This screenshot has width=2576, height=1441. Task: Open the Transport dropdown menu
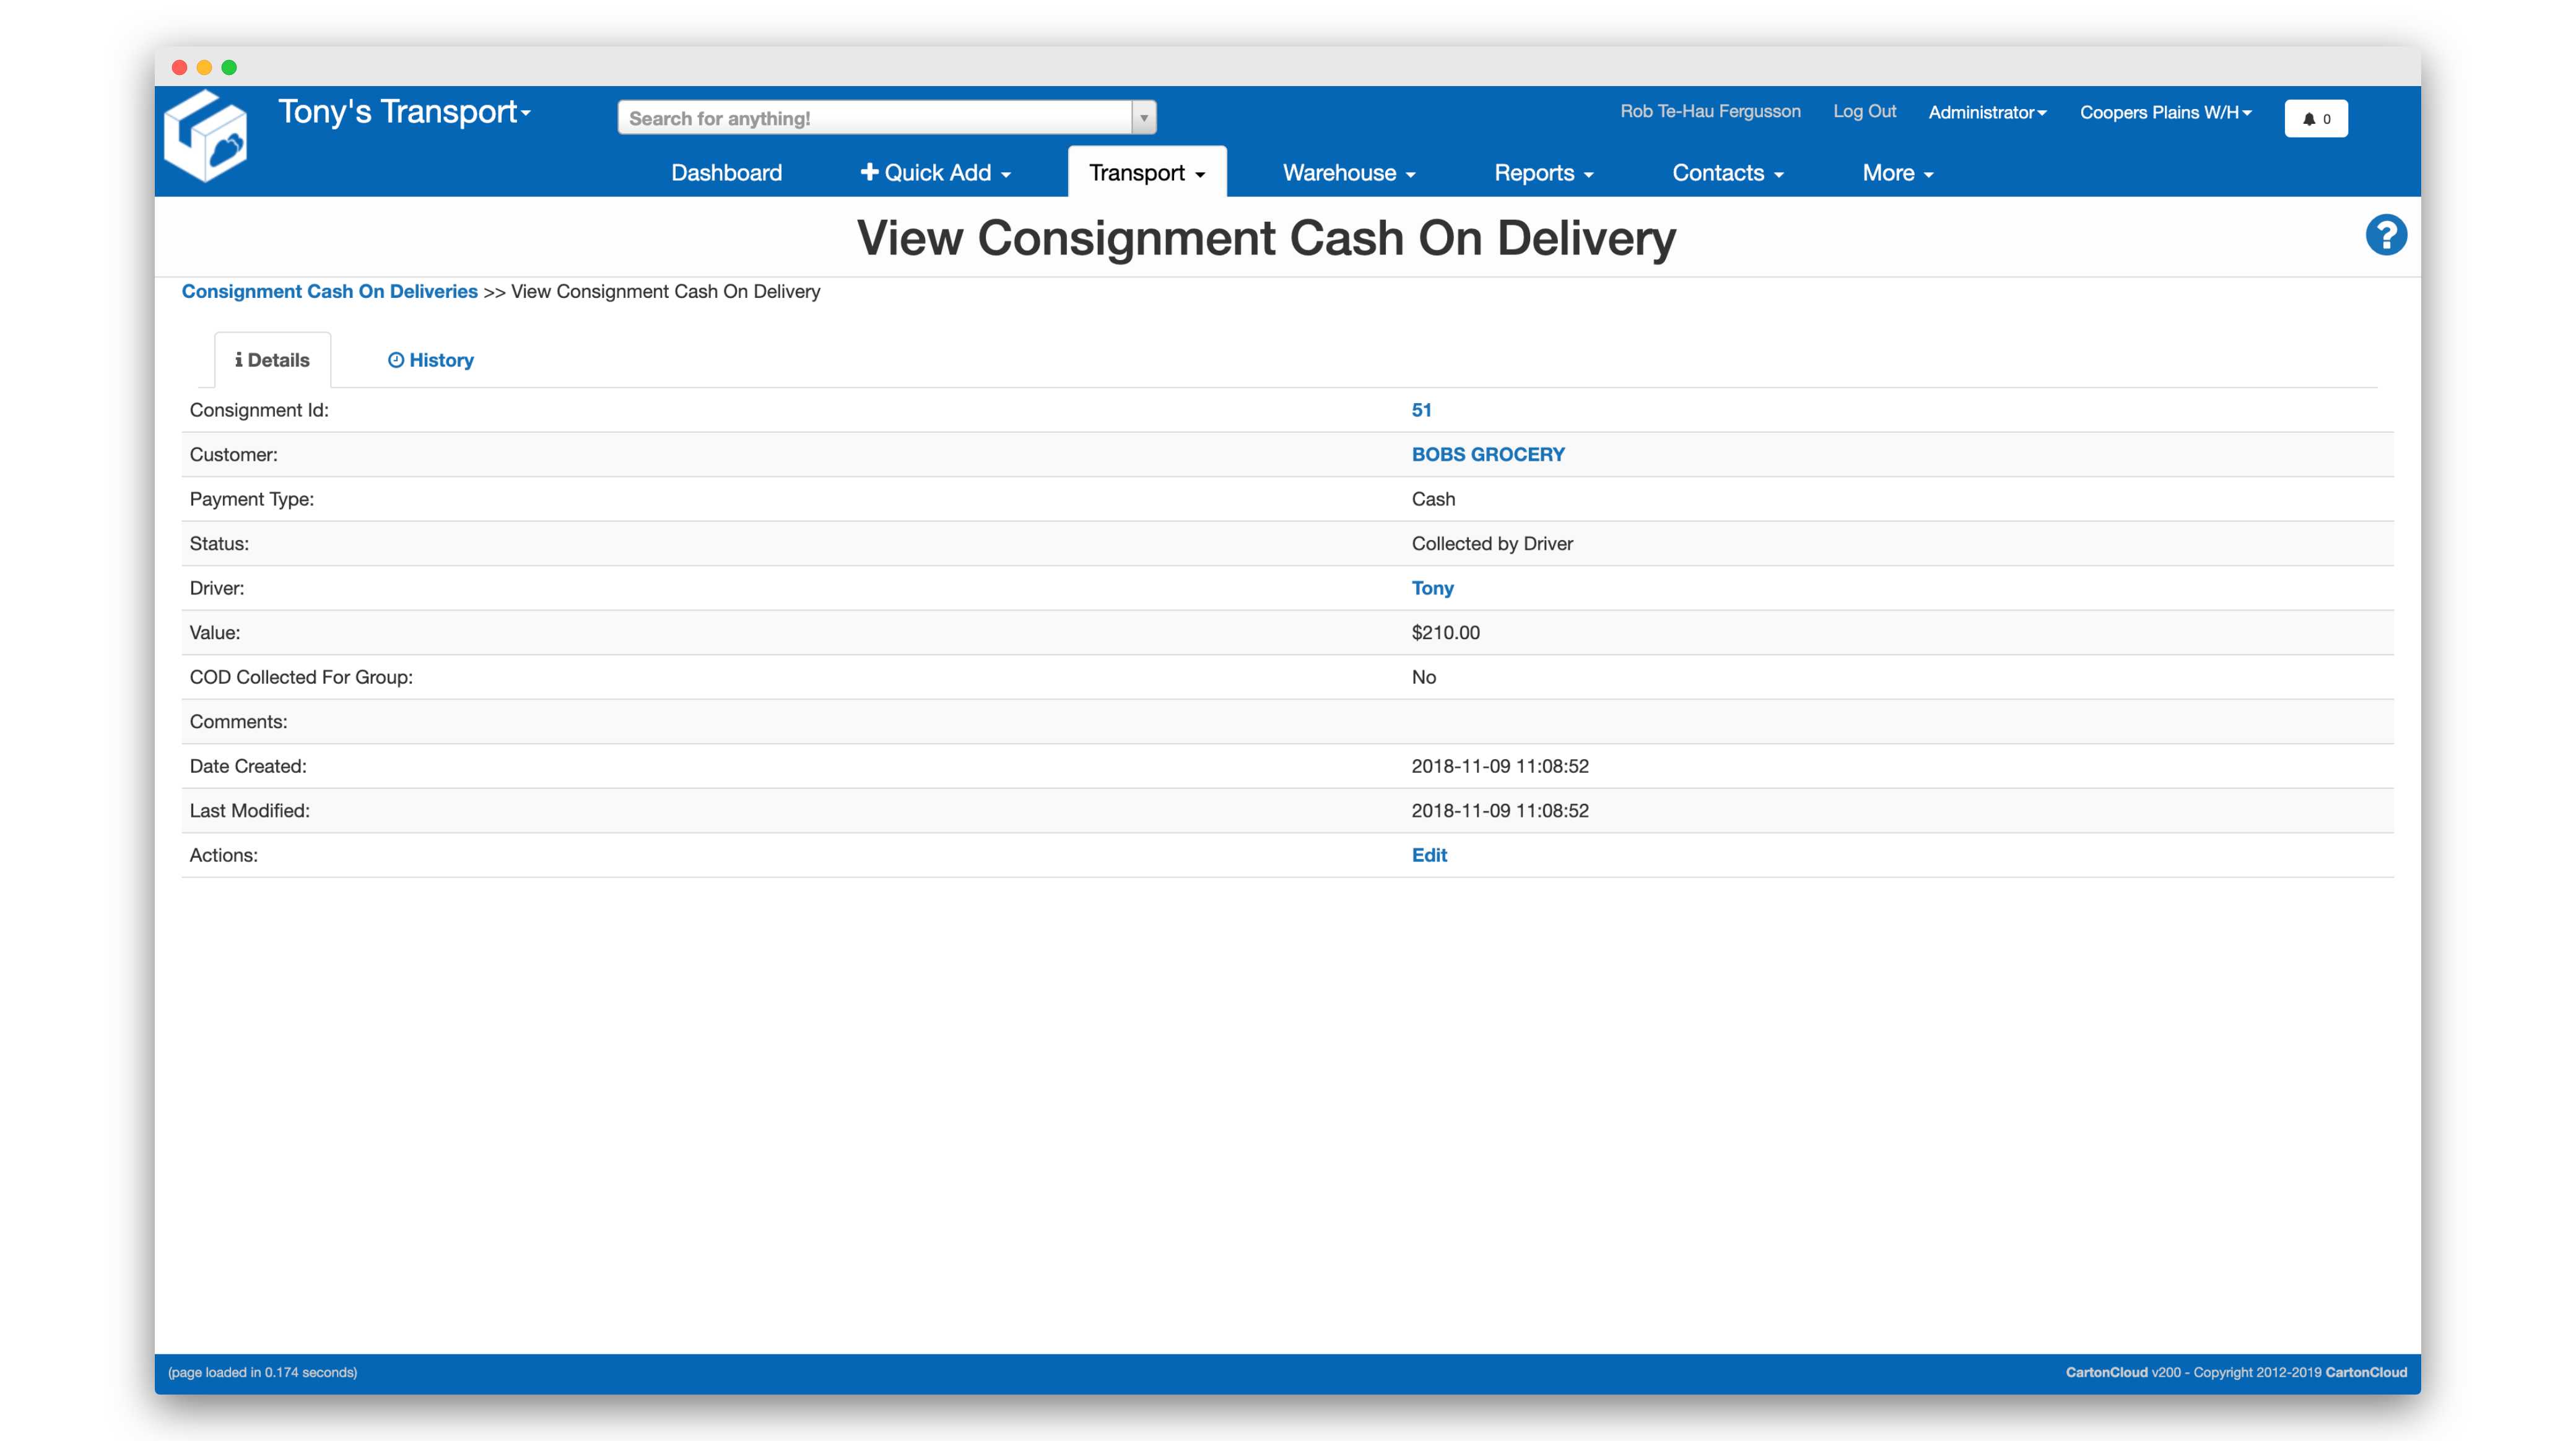pos(1146,172)
